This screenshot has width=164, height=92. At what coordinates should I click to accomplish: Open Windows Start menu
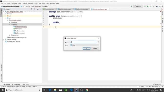pyautogui.click(x=3, y=90)
